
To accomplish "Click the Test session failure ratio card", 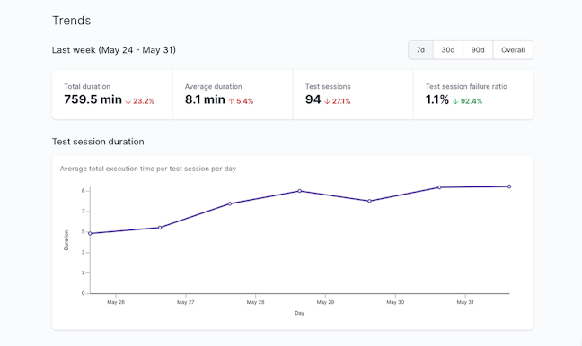I will (473, 94).
